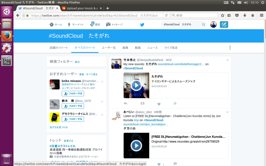Screen dimensions: 266x166
Task: Open System Settings wrench-gear icon
Action: [x=6, y=48]
